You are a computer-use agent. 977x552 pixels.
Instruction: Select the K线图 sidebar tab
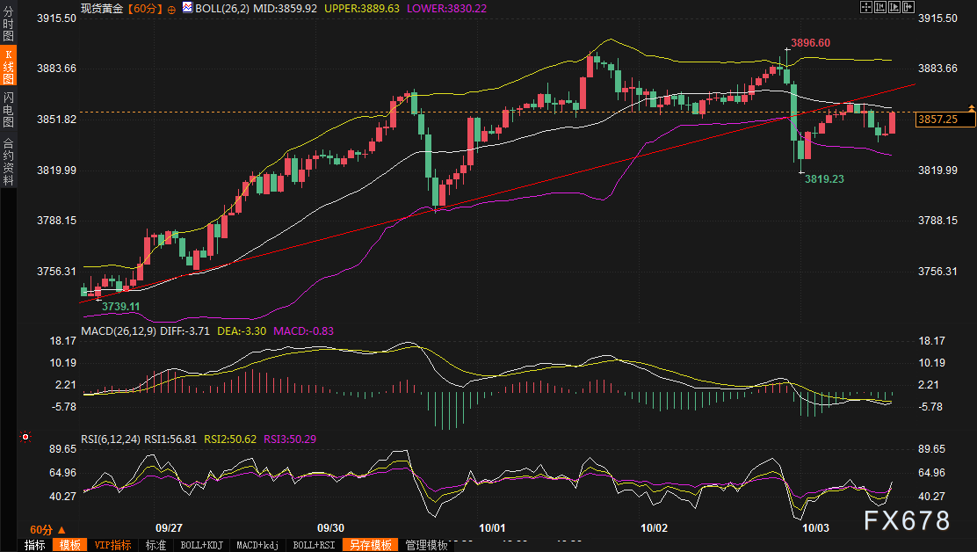click(x=8, y=67)
